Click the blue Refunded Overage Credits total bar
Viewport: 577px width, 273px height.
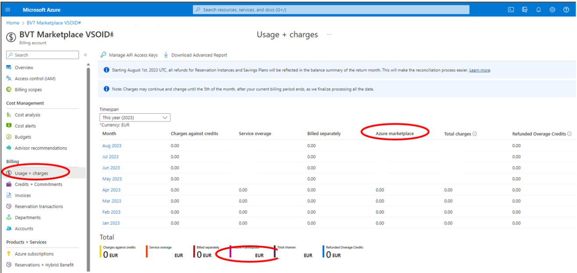pyautogui.click(x=324, y=252)
